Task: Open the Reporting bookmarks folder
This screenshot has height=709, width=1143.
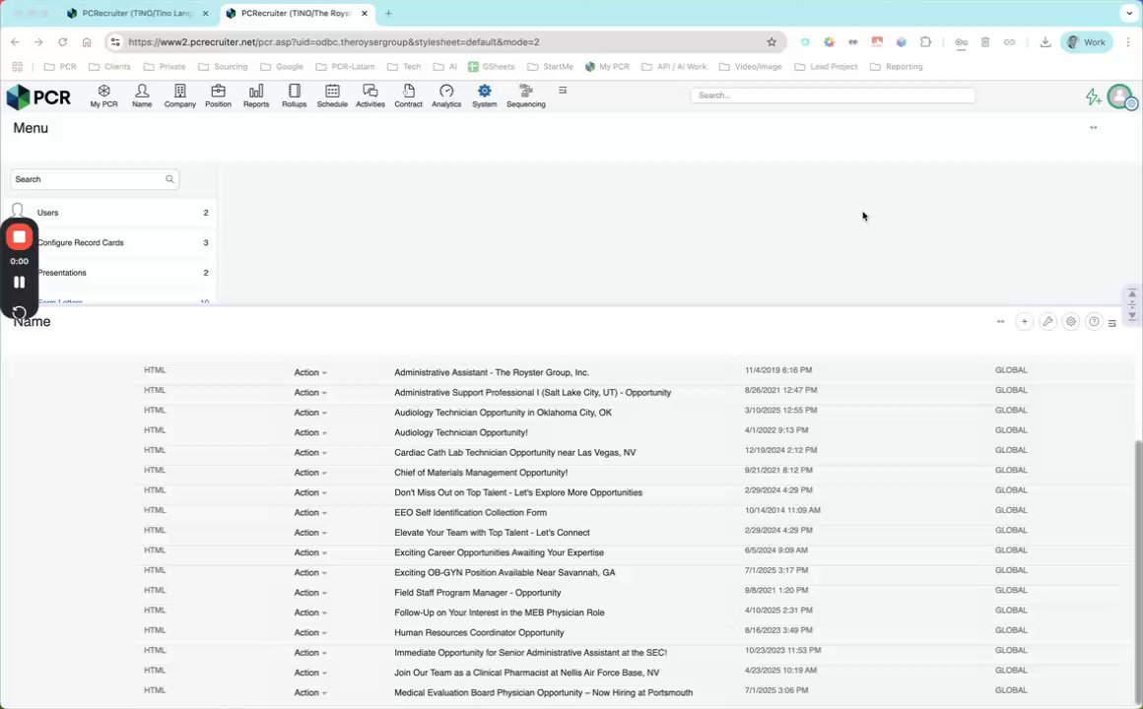Action: pyautogui.click(x=897, y=66)
